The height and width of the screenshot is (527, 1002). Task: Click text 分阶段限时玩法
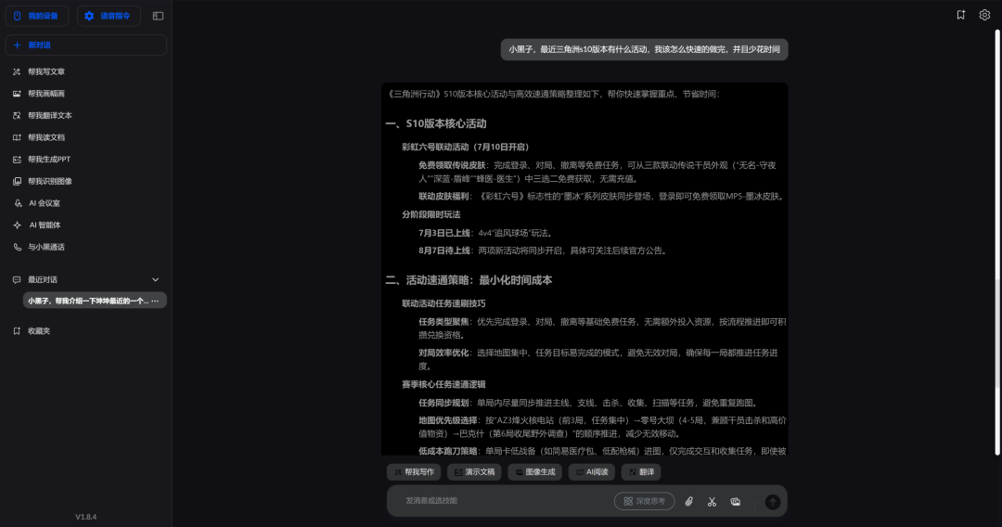[431, 214]
